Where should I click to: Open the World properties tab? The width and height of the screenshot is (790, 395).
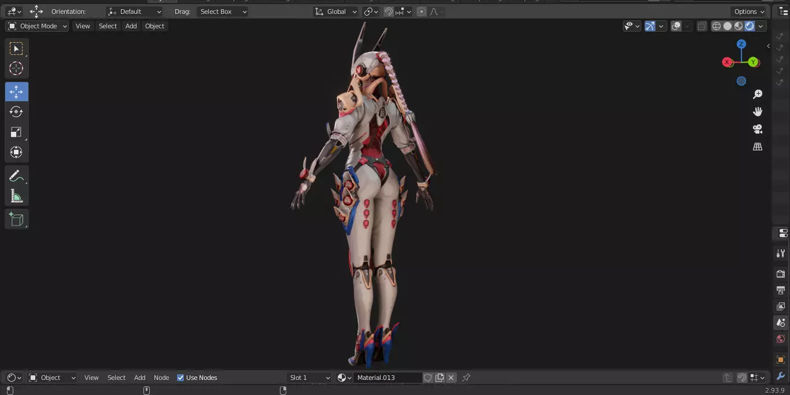point(781,338)
